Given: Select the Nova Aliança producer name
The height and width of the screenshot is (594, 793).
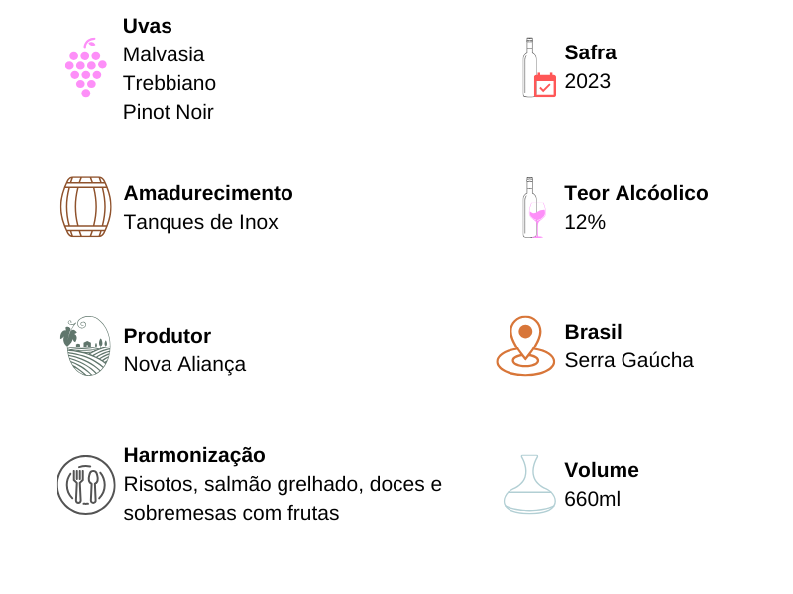Looking at the screenshot, I should [184, 364].
